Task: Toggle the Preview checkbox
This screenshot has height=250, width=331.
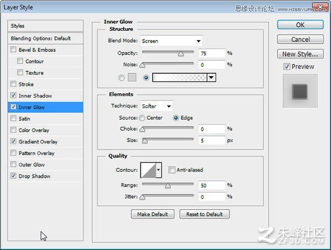Action: pyautogui.click(x=286, y=67)
